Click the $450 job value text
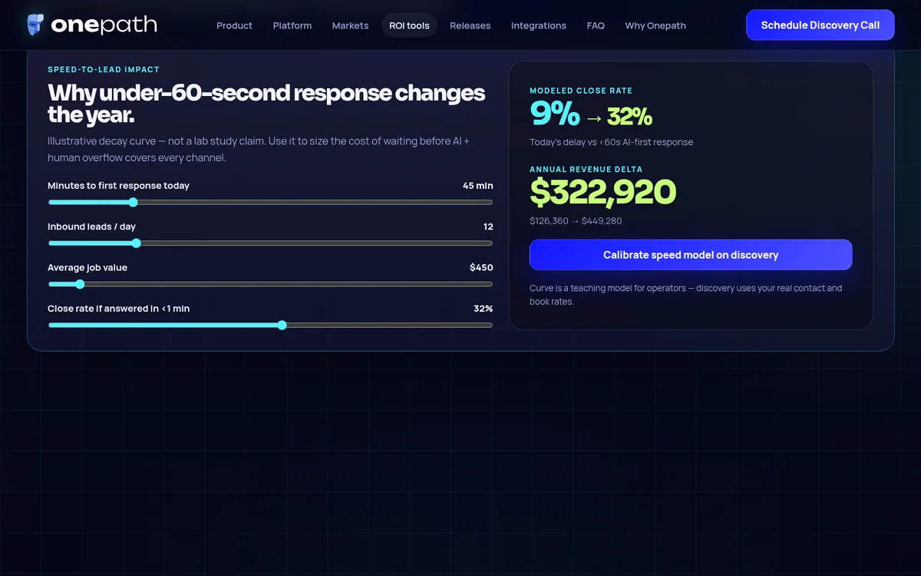The image size is (921, 576). tap(481, 267)
